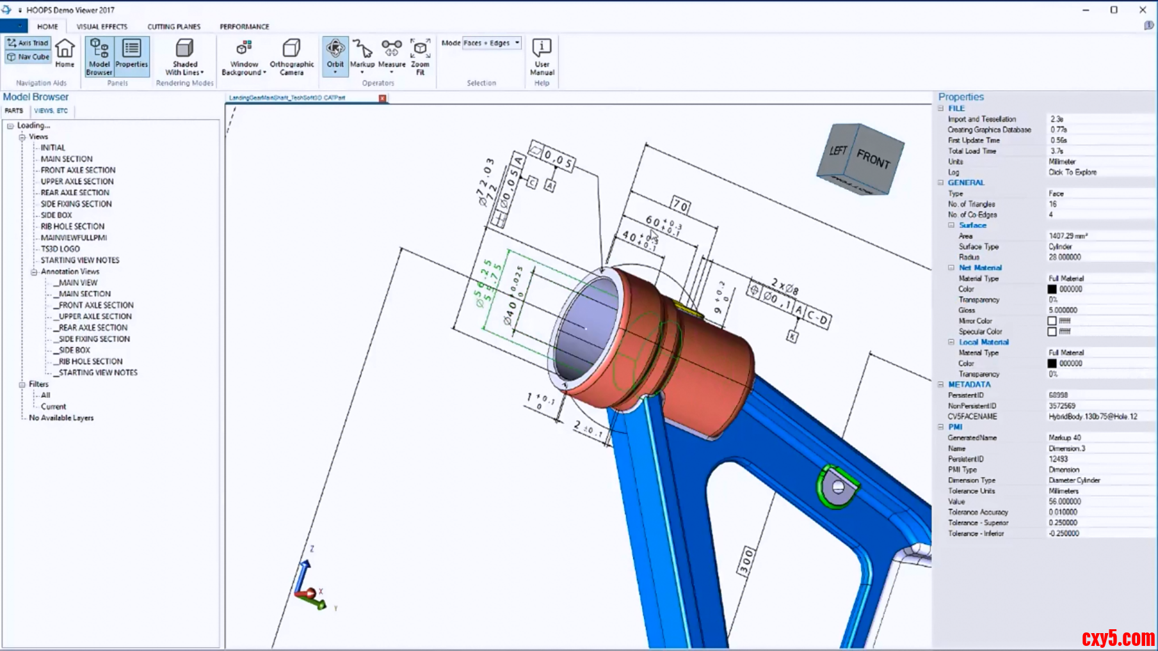1158x651 pixels.
Task: Switch to the VISUAL EFFECTS tab
Action: [102, 27]
